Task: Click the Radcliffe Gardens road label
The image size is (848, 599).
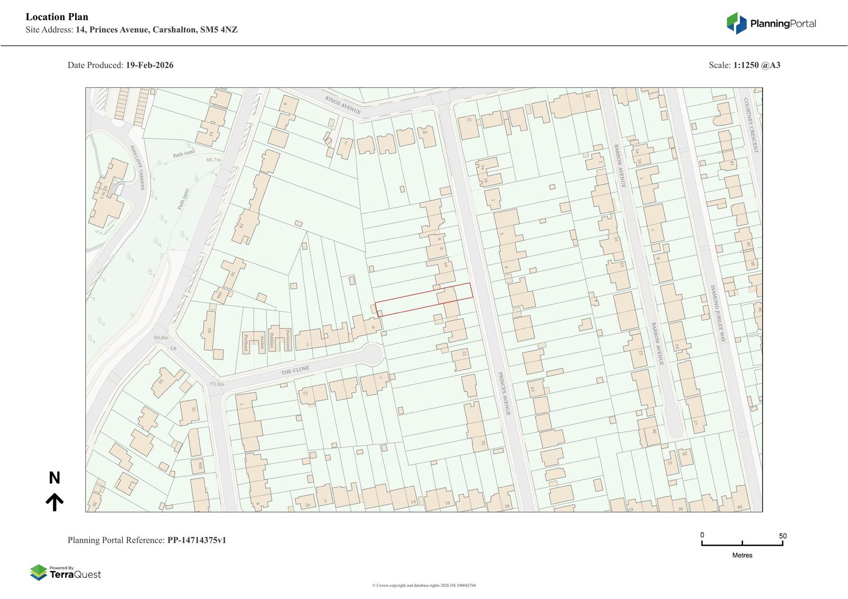Action: coord(137,167)
